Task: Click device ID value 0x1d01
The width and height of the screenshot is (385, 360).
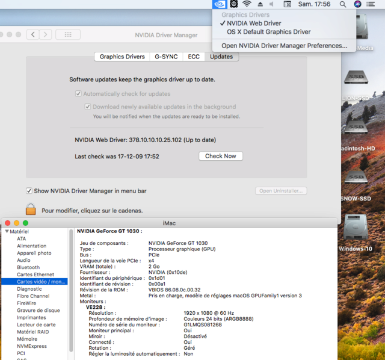Action: point(156,278)
